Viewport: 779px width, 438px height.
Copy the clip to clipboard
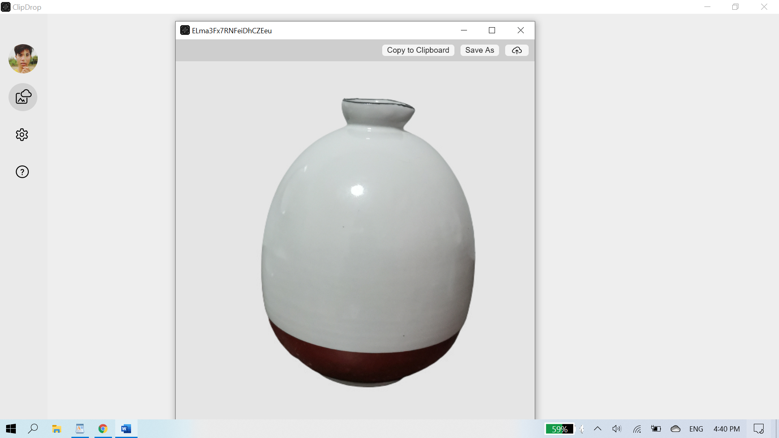point(418,50)
